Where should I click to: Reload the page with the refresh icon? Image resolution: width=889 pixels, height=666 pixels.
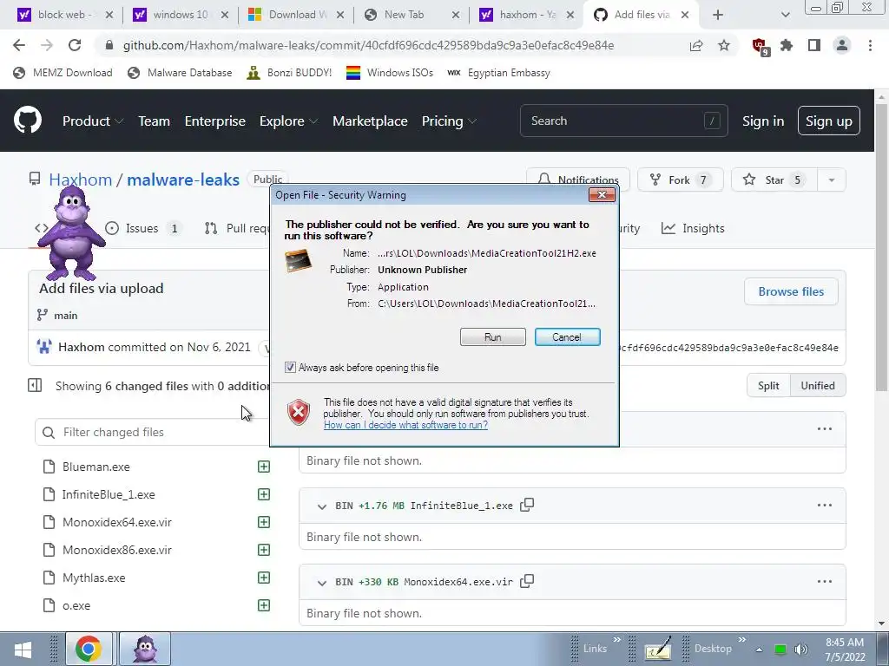75,45
